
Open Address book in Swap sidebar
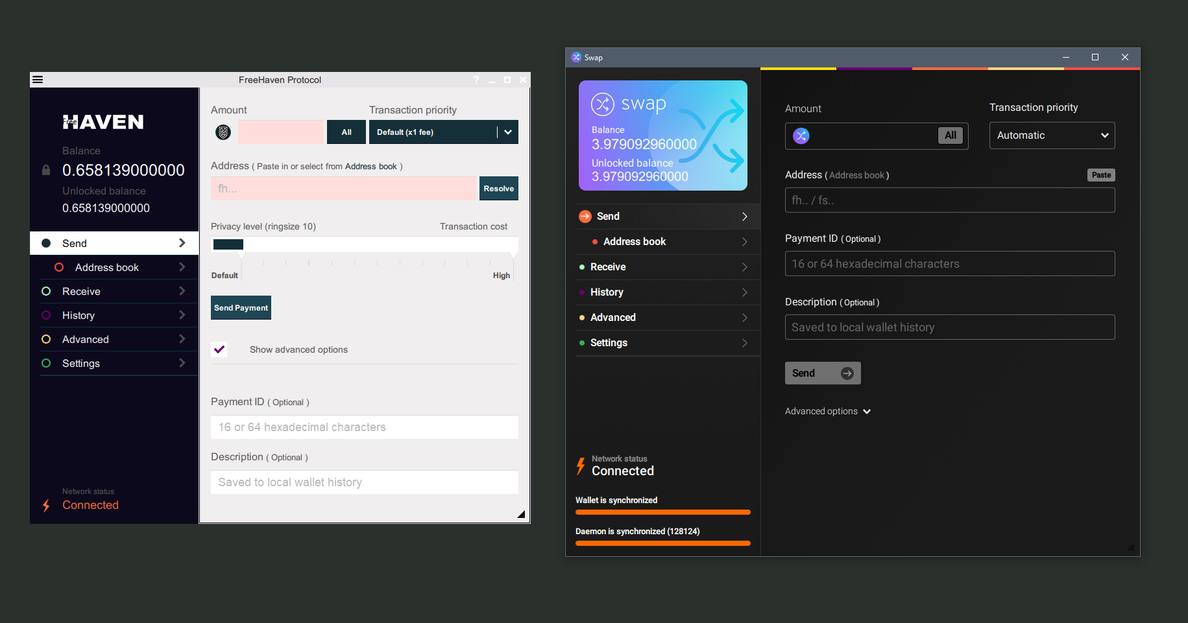668,242
